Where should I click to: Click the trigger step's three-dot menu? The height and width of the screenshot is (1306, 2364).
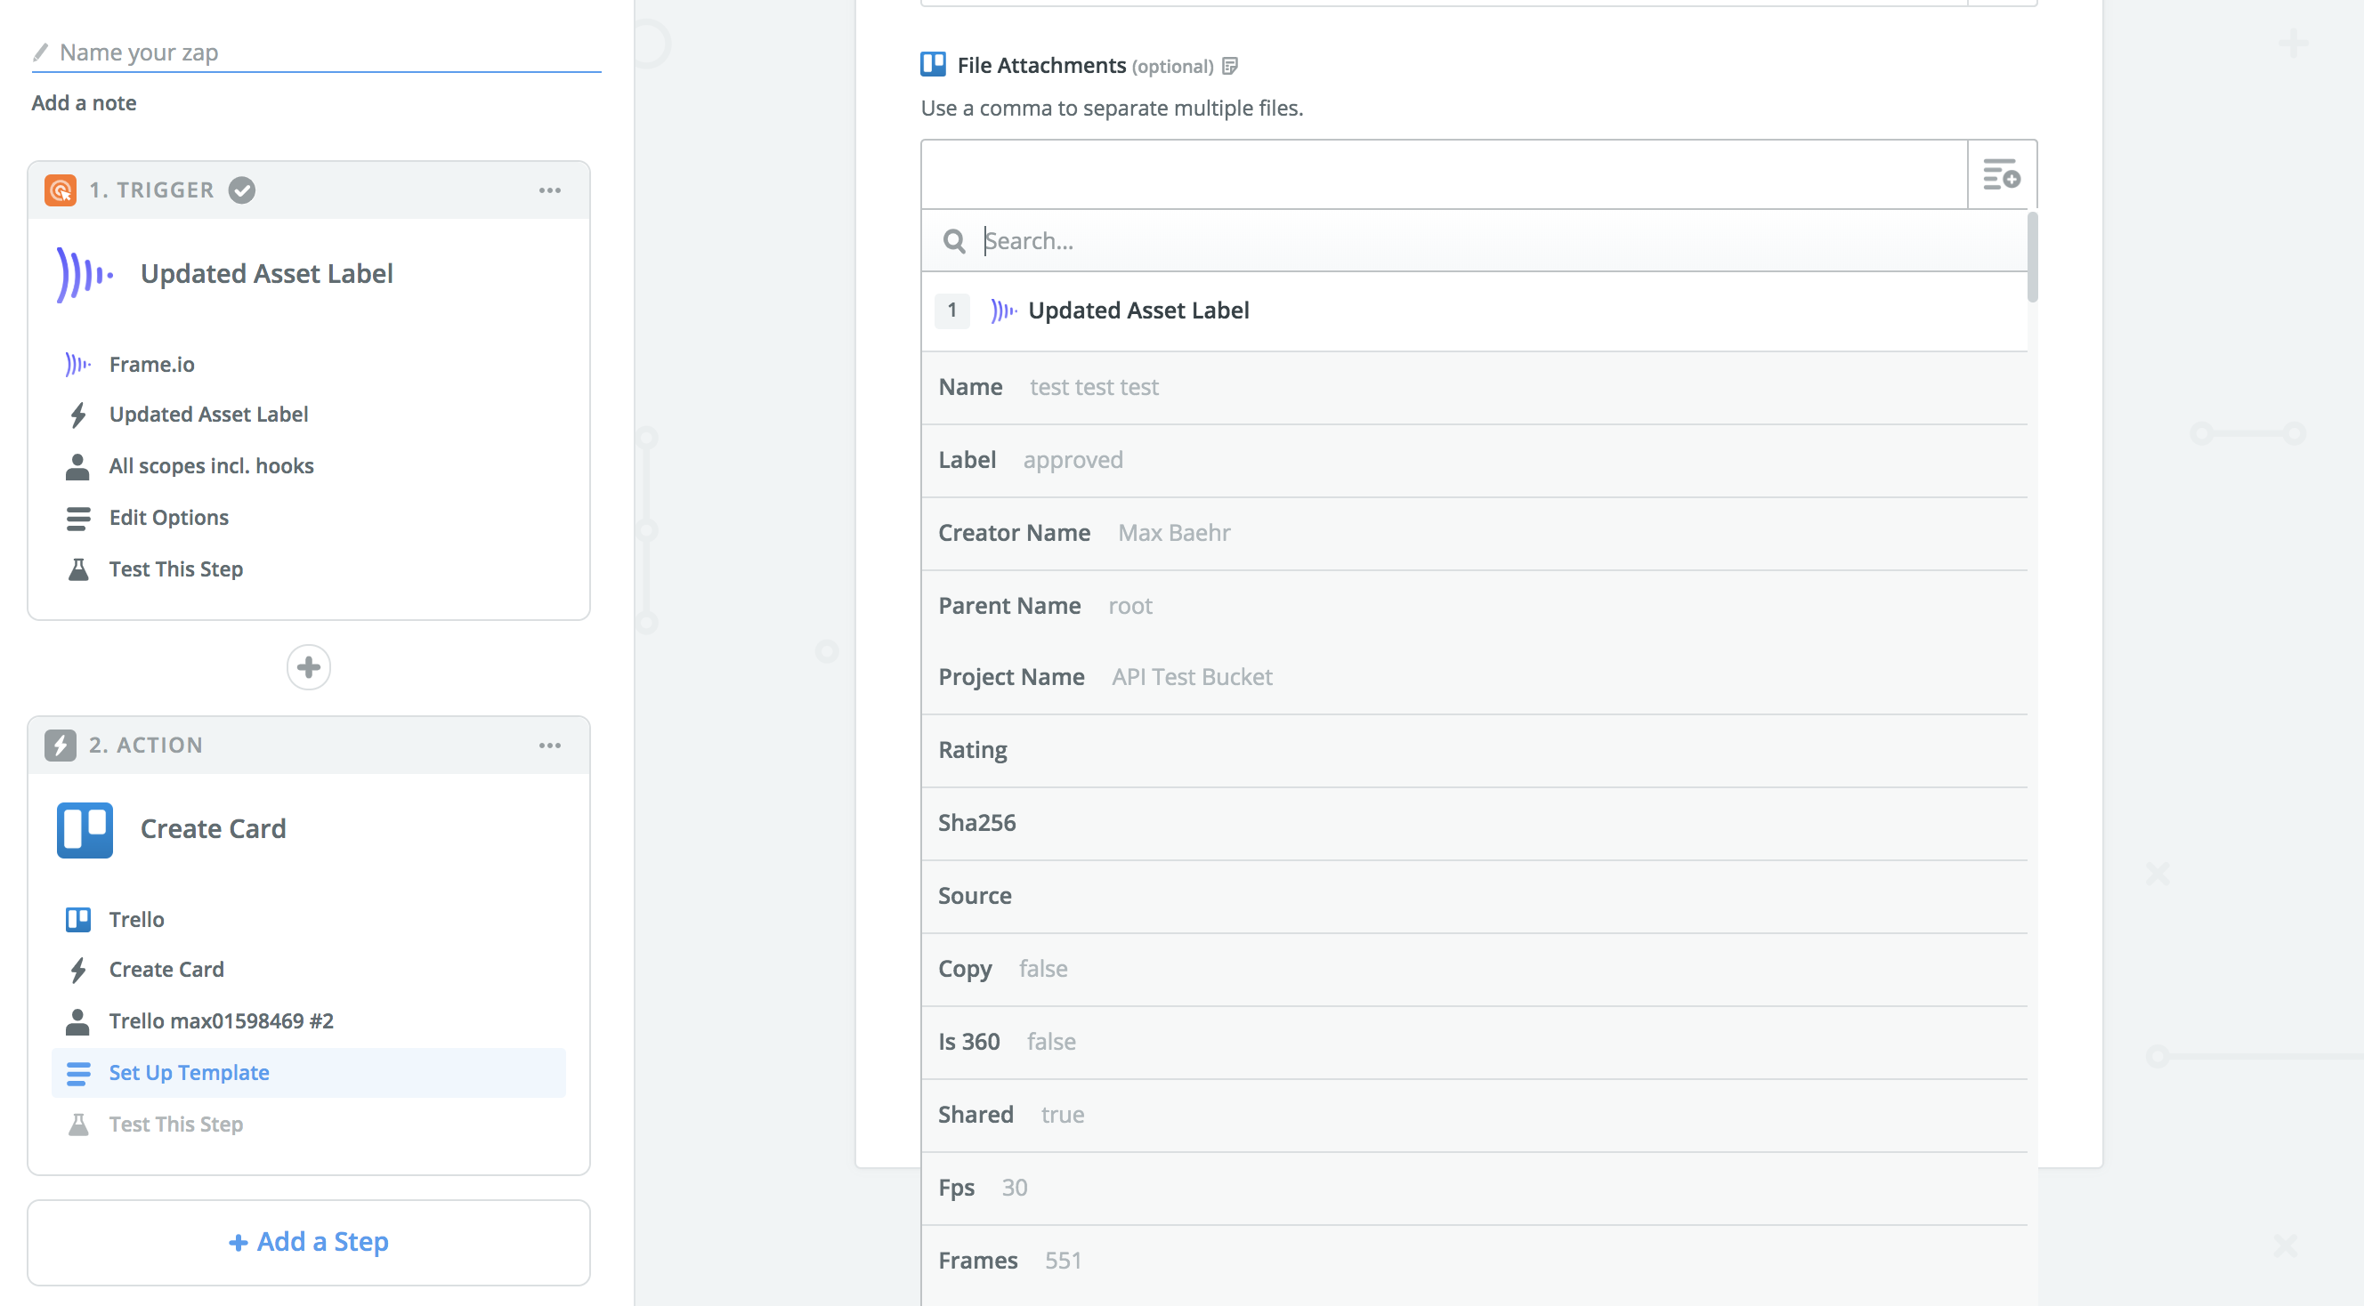click(x=550, y=189)
